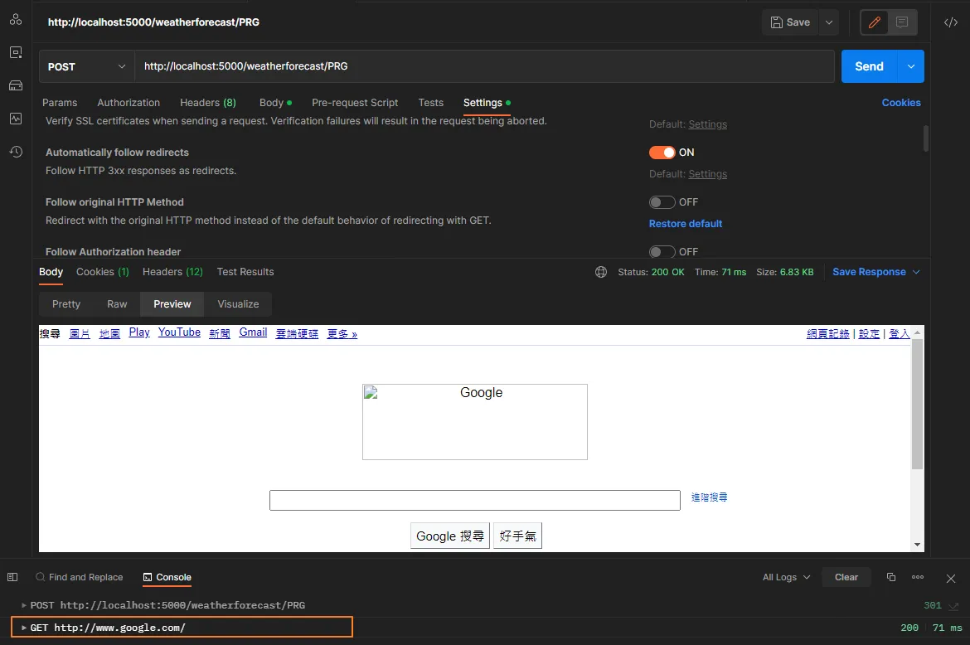
Task: Switch to the Headers (12) response tab
Action: click(172, 271)
